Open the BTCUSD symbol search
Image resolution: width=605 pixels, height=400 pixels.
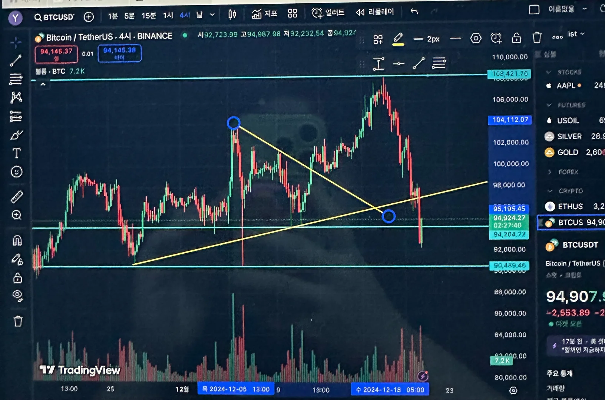(54, 17)
